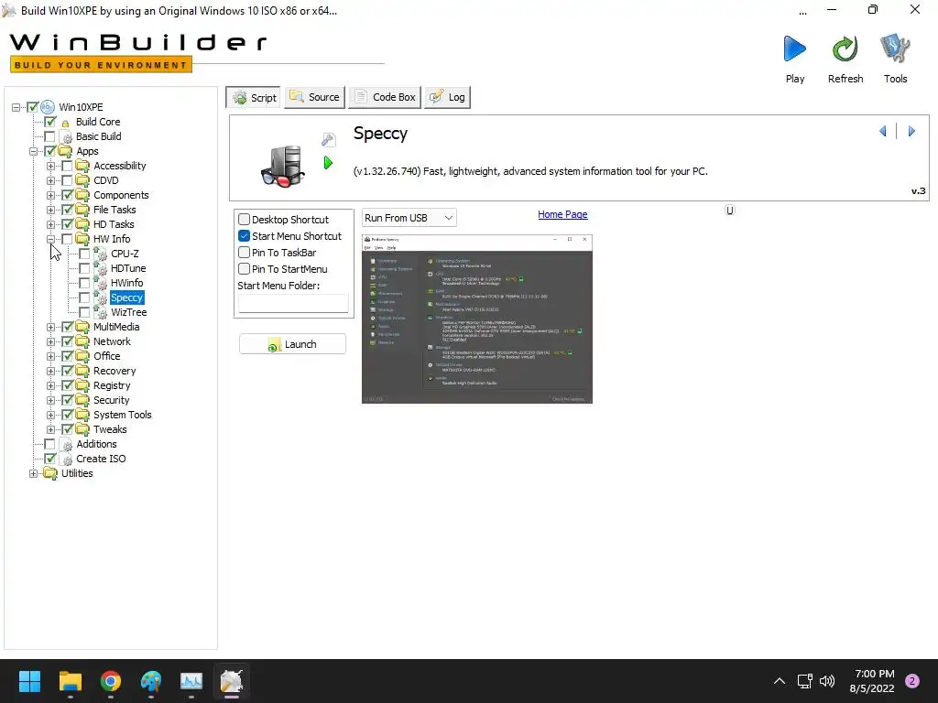Check the Basic Build checkbox
The image size is (938, 703).
pyautogui.click(x=49, y=137)
